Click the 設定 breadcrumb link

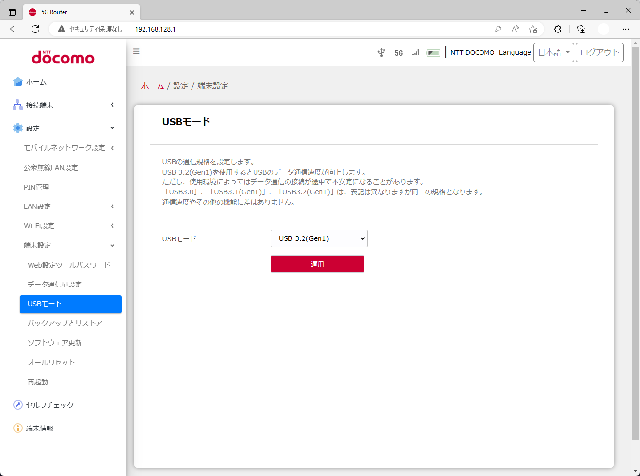[x=180, y=86]
